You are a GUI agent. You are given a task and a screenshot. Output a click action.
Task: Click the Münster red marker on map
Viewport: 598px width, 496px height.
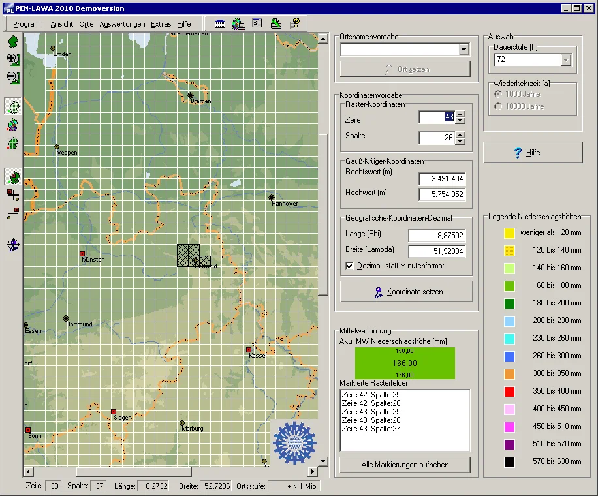[82, 253]
